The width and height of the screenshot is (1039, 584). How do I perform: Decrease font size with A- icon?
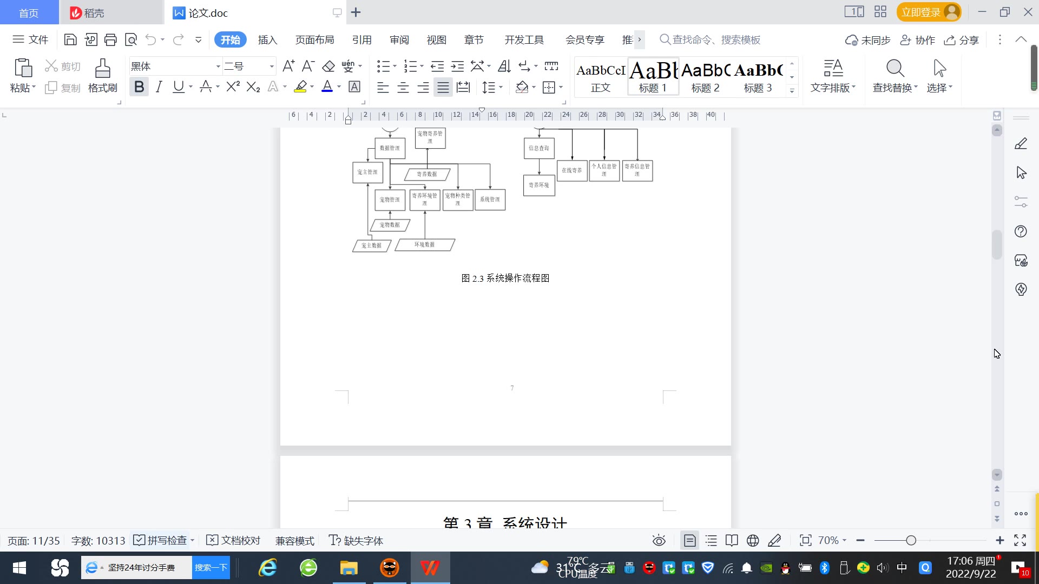308,66
